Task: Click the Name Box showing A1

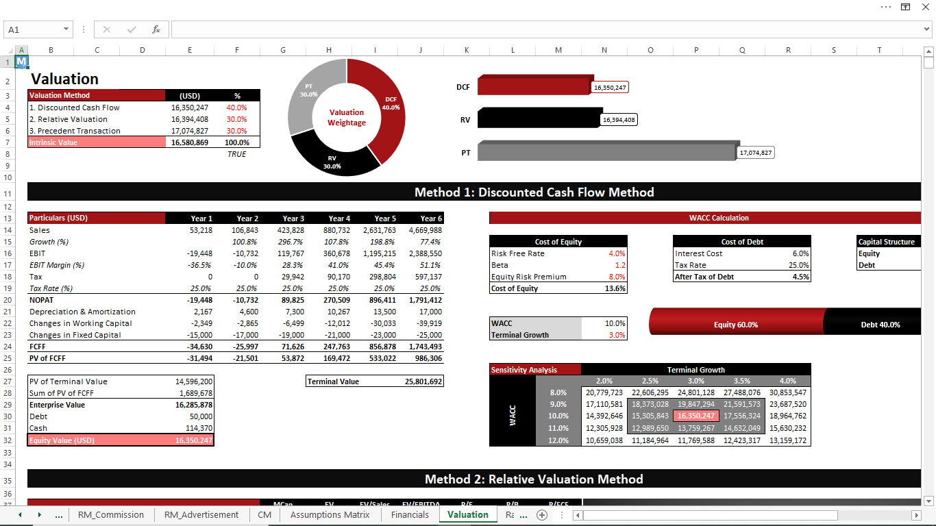Action: click(x=33, y=29)
